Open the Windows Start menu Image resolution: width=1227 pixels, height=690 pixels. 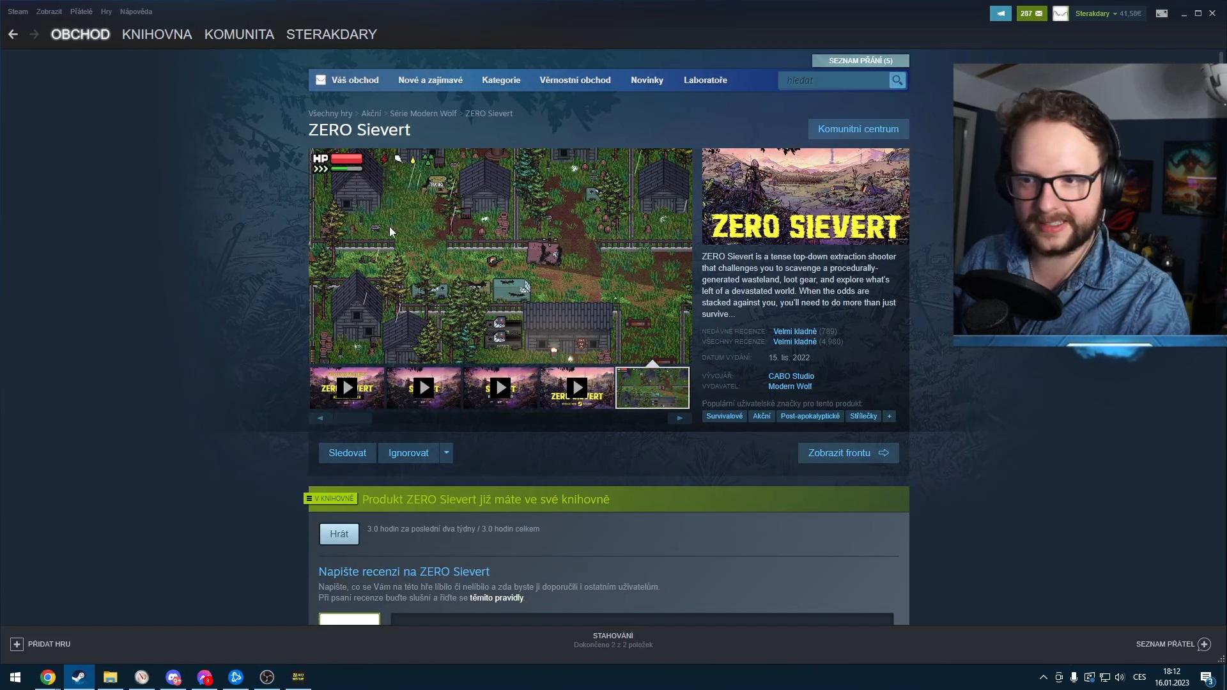click(x=15, y=677)
